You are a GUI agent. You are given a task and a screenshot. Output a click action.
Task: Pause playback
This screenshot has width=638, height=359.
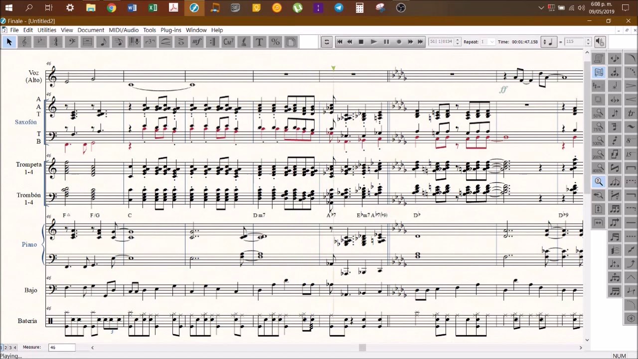386,42
